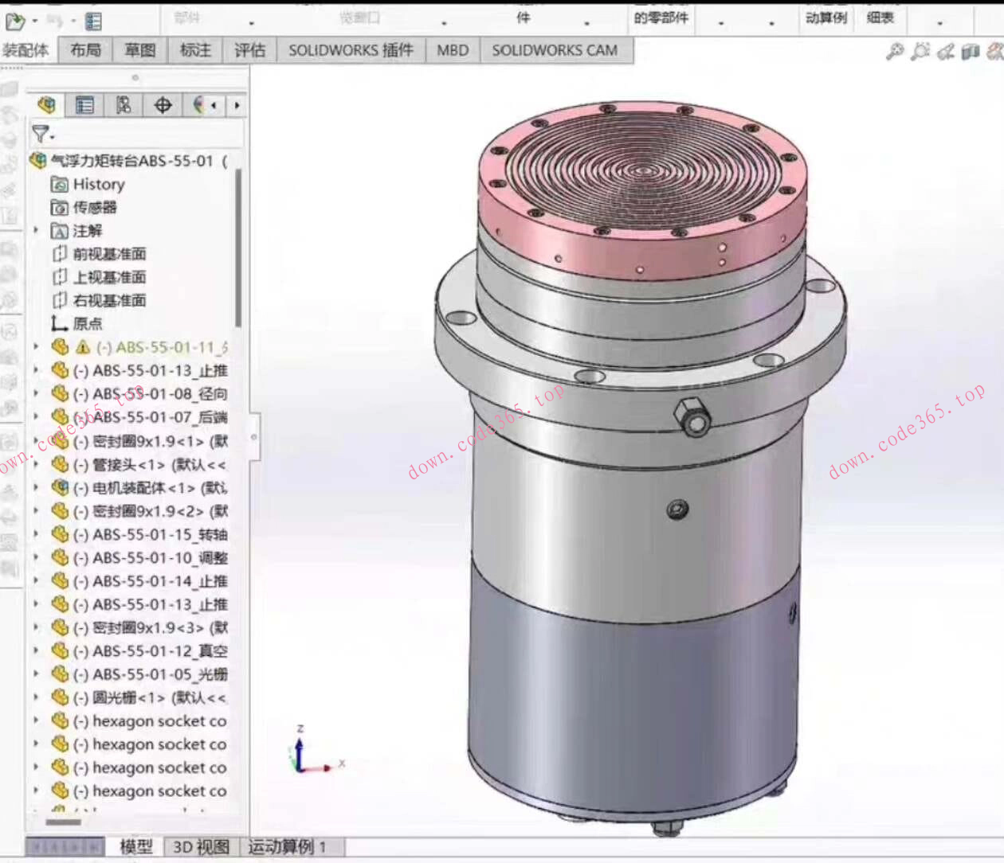Viewport: 1004px width, 863px height.
Task: Click the Zoom to Fit magnifier icon
Action: pyautogui.click(x=895, y=52)
